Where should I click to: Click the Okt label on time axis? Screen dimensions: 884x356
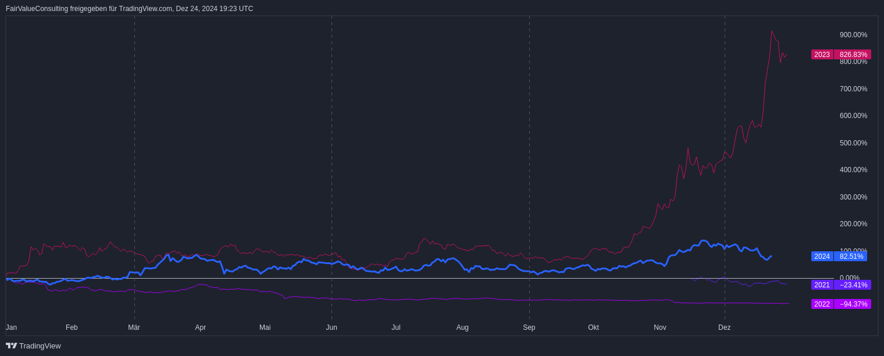[593, 327]
